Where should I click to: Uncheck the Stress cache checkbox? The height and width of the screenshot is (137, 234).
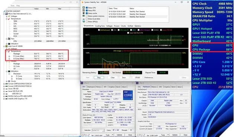pyautogui.click(x=87, y=13)
